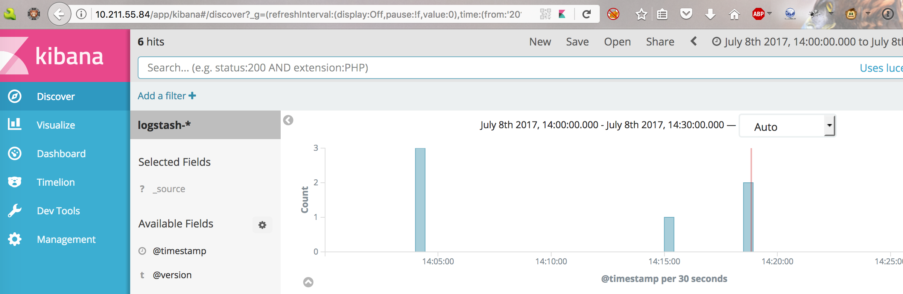Click the histogram bar near 14:18:30
Viewport: 903px width, 294px height.
[748, 217]
